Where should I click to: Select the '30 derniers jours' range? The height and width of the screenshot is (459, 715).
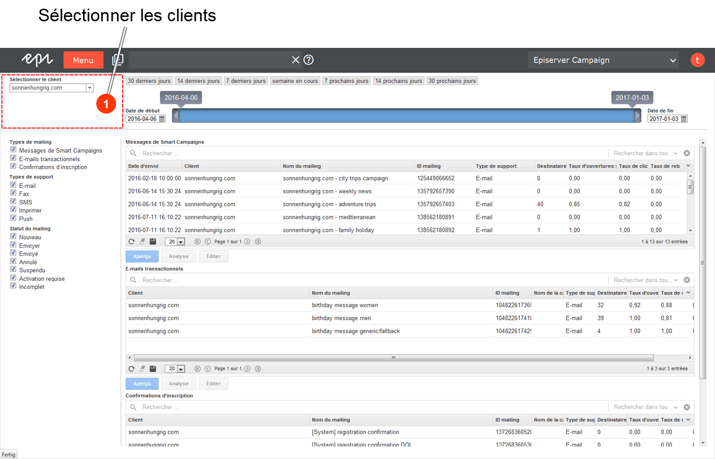pos(149,81)
